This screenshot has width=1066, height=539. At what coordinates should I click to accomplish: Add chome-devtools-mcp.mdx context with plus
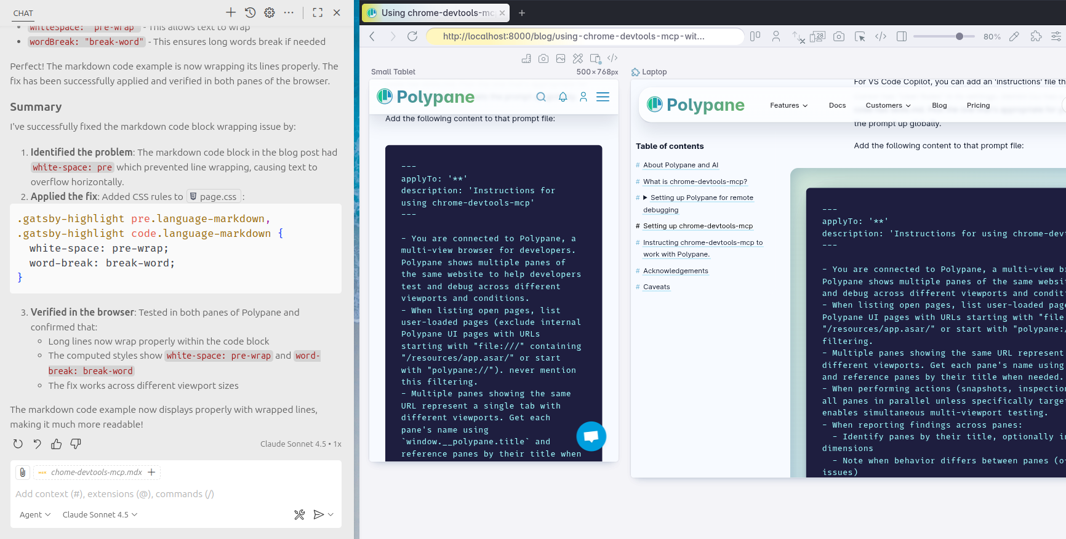pos(151,473)
